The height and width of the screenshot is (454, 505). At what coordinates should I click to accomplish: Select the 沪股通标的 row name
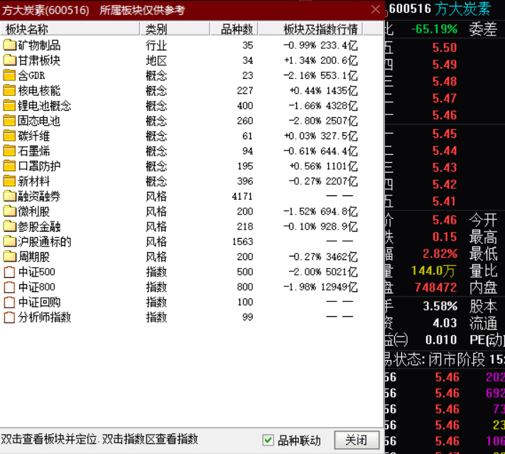tap(45, 242)
